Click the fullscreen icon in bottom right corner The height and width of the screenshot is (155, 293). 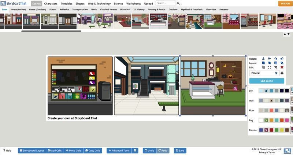[x=288, y=150]
